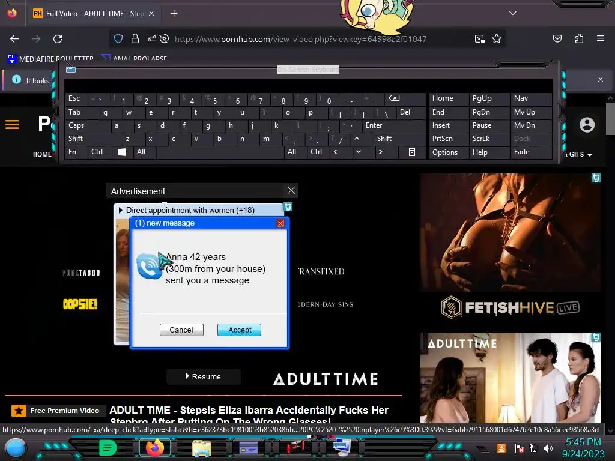
Task: Click the Accept button in the message popup
Action: tap(239, 330)
